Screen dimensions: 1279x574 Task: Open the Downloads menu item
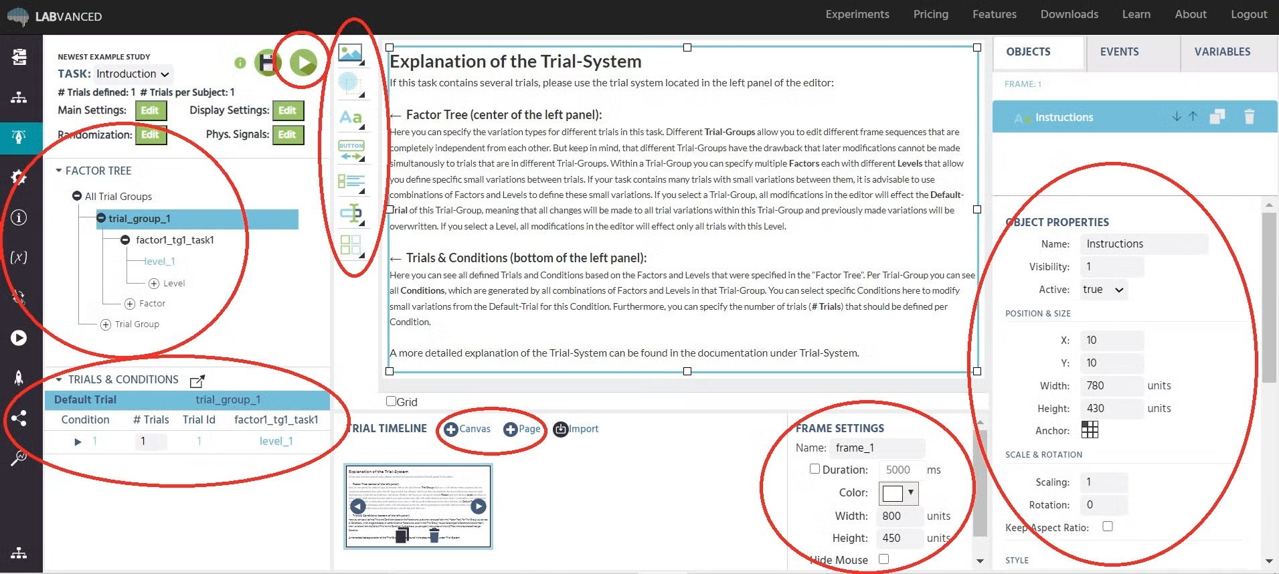point(1069,14)
